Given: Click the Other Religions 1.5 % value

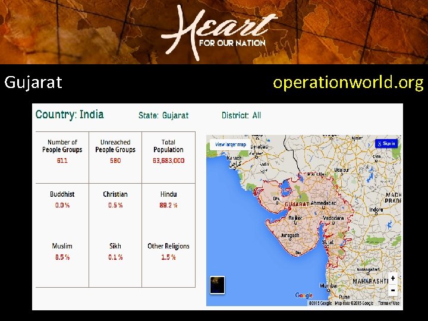Looking at the screenshot, I should coord(168,257).
